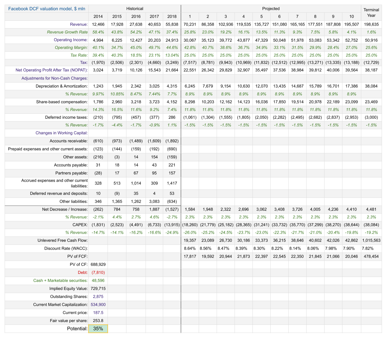Screen dimensions: 390x340
Task: Click the Projected section header
Action: 271,9
